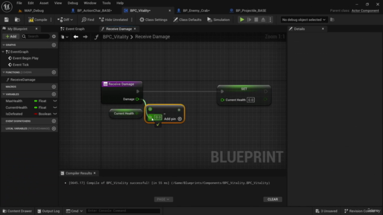Collapse the EventGraph tree item

(x=3, y=52)
